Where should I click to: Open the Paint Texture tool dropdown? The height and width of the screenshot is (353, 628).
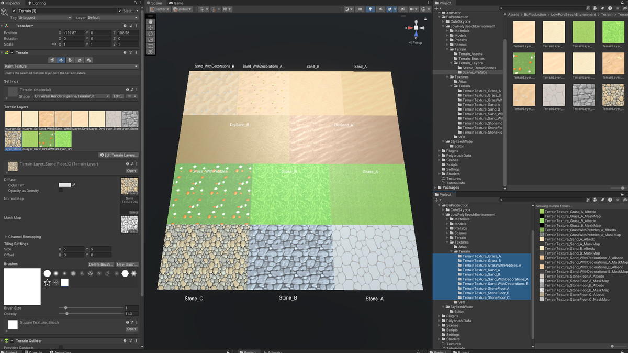71,67
